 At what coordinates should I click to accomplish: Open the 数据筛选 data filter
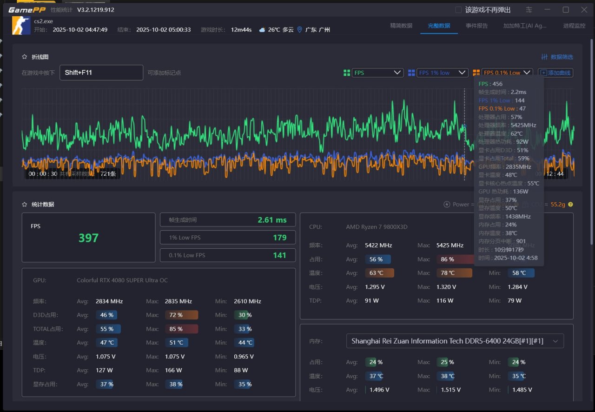pos(557,57)
